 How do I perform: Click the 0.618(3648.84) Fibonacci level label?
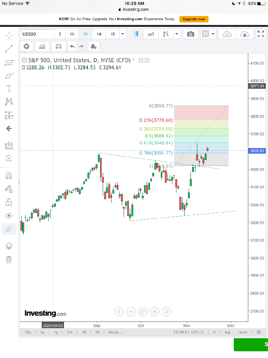click(x=156, y=143)
